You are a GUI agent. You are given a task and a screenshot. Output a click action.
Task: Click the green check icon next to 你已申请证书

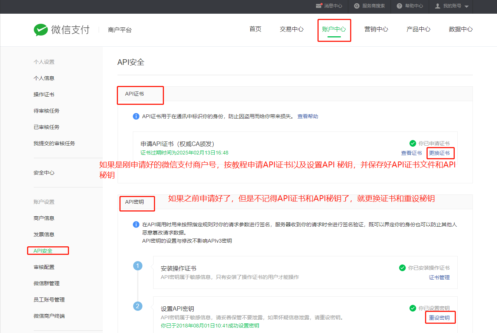412,143
